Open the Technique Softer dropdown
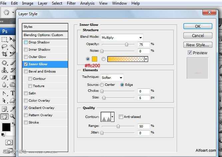The image size is (222, 157). [112, 78]
